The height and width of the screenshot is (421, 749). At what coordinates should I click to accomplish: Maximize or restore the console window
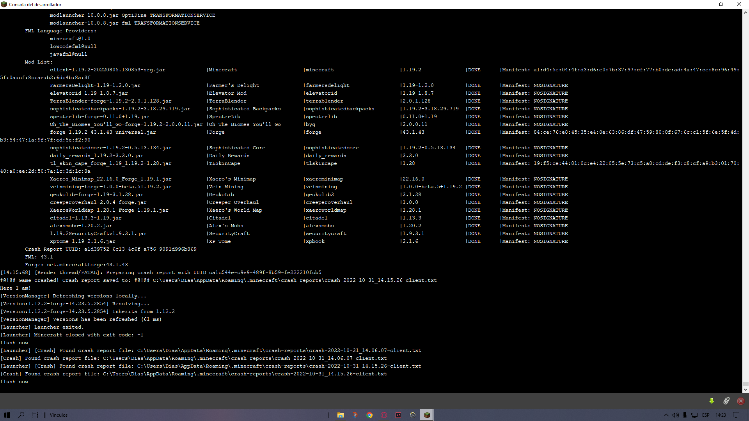coord(721,4)
